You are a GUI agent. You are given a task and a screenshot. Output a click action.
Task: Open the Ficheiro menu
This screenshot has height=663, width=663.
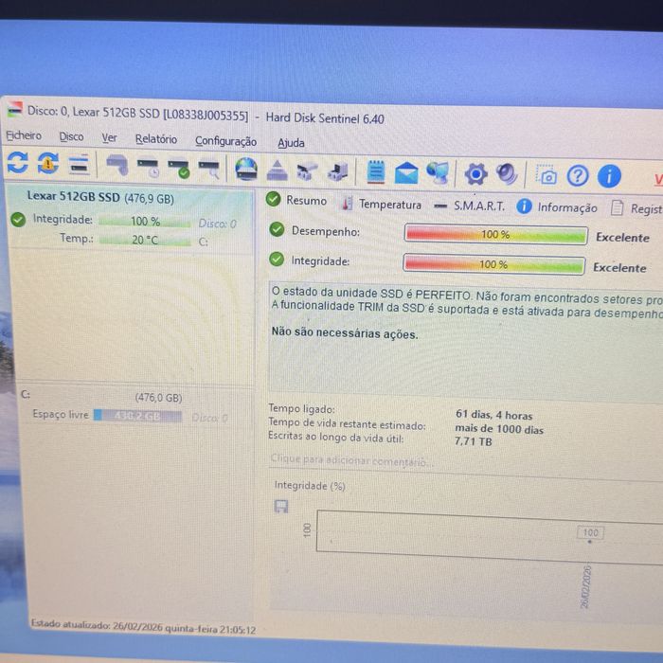pyautogui.click(x=24, y=135)
